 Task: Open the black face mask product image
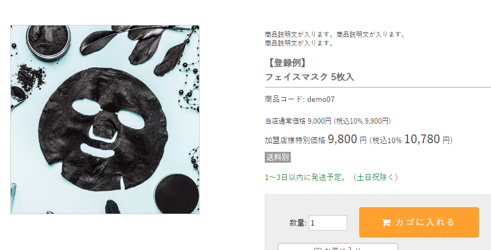click(x=105, y=119)
